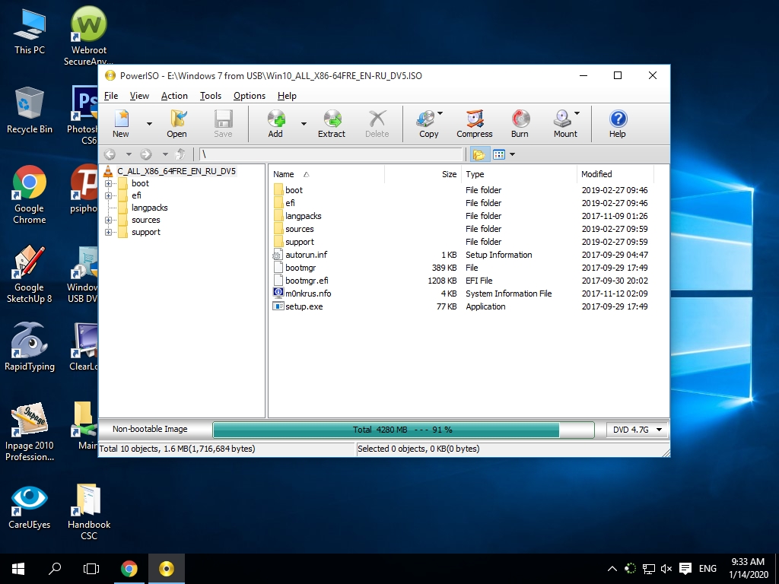Compress the image via the Compress icon

[474, 122]
